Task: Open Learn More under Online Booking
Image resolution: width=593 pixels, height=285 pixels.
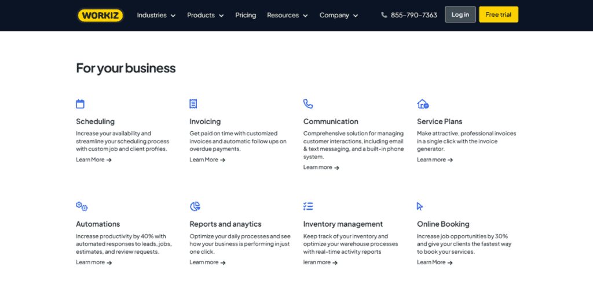Action: pos(435,262)
